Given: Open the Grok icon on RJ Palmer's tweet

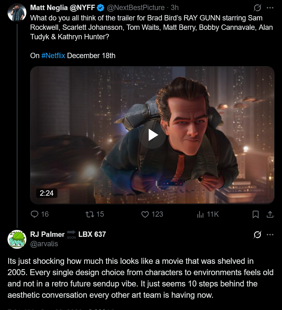Looking at the screenshot, I should click(x=257, y=235).
